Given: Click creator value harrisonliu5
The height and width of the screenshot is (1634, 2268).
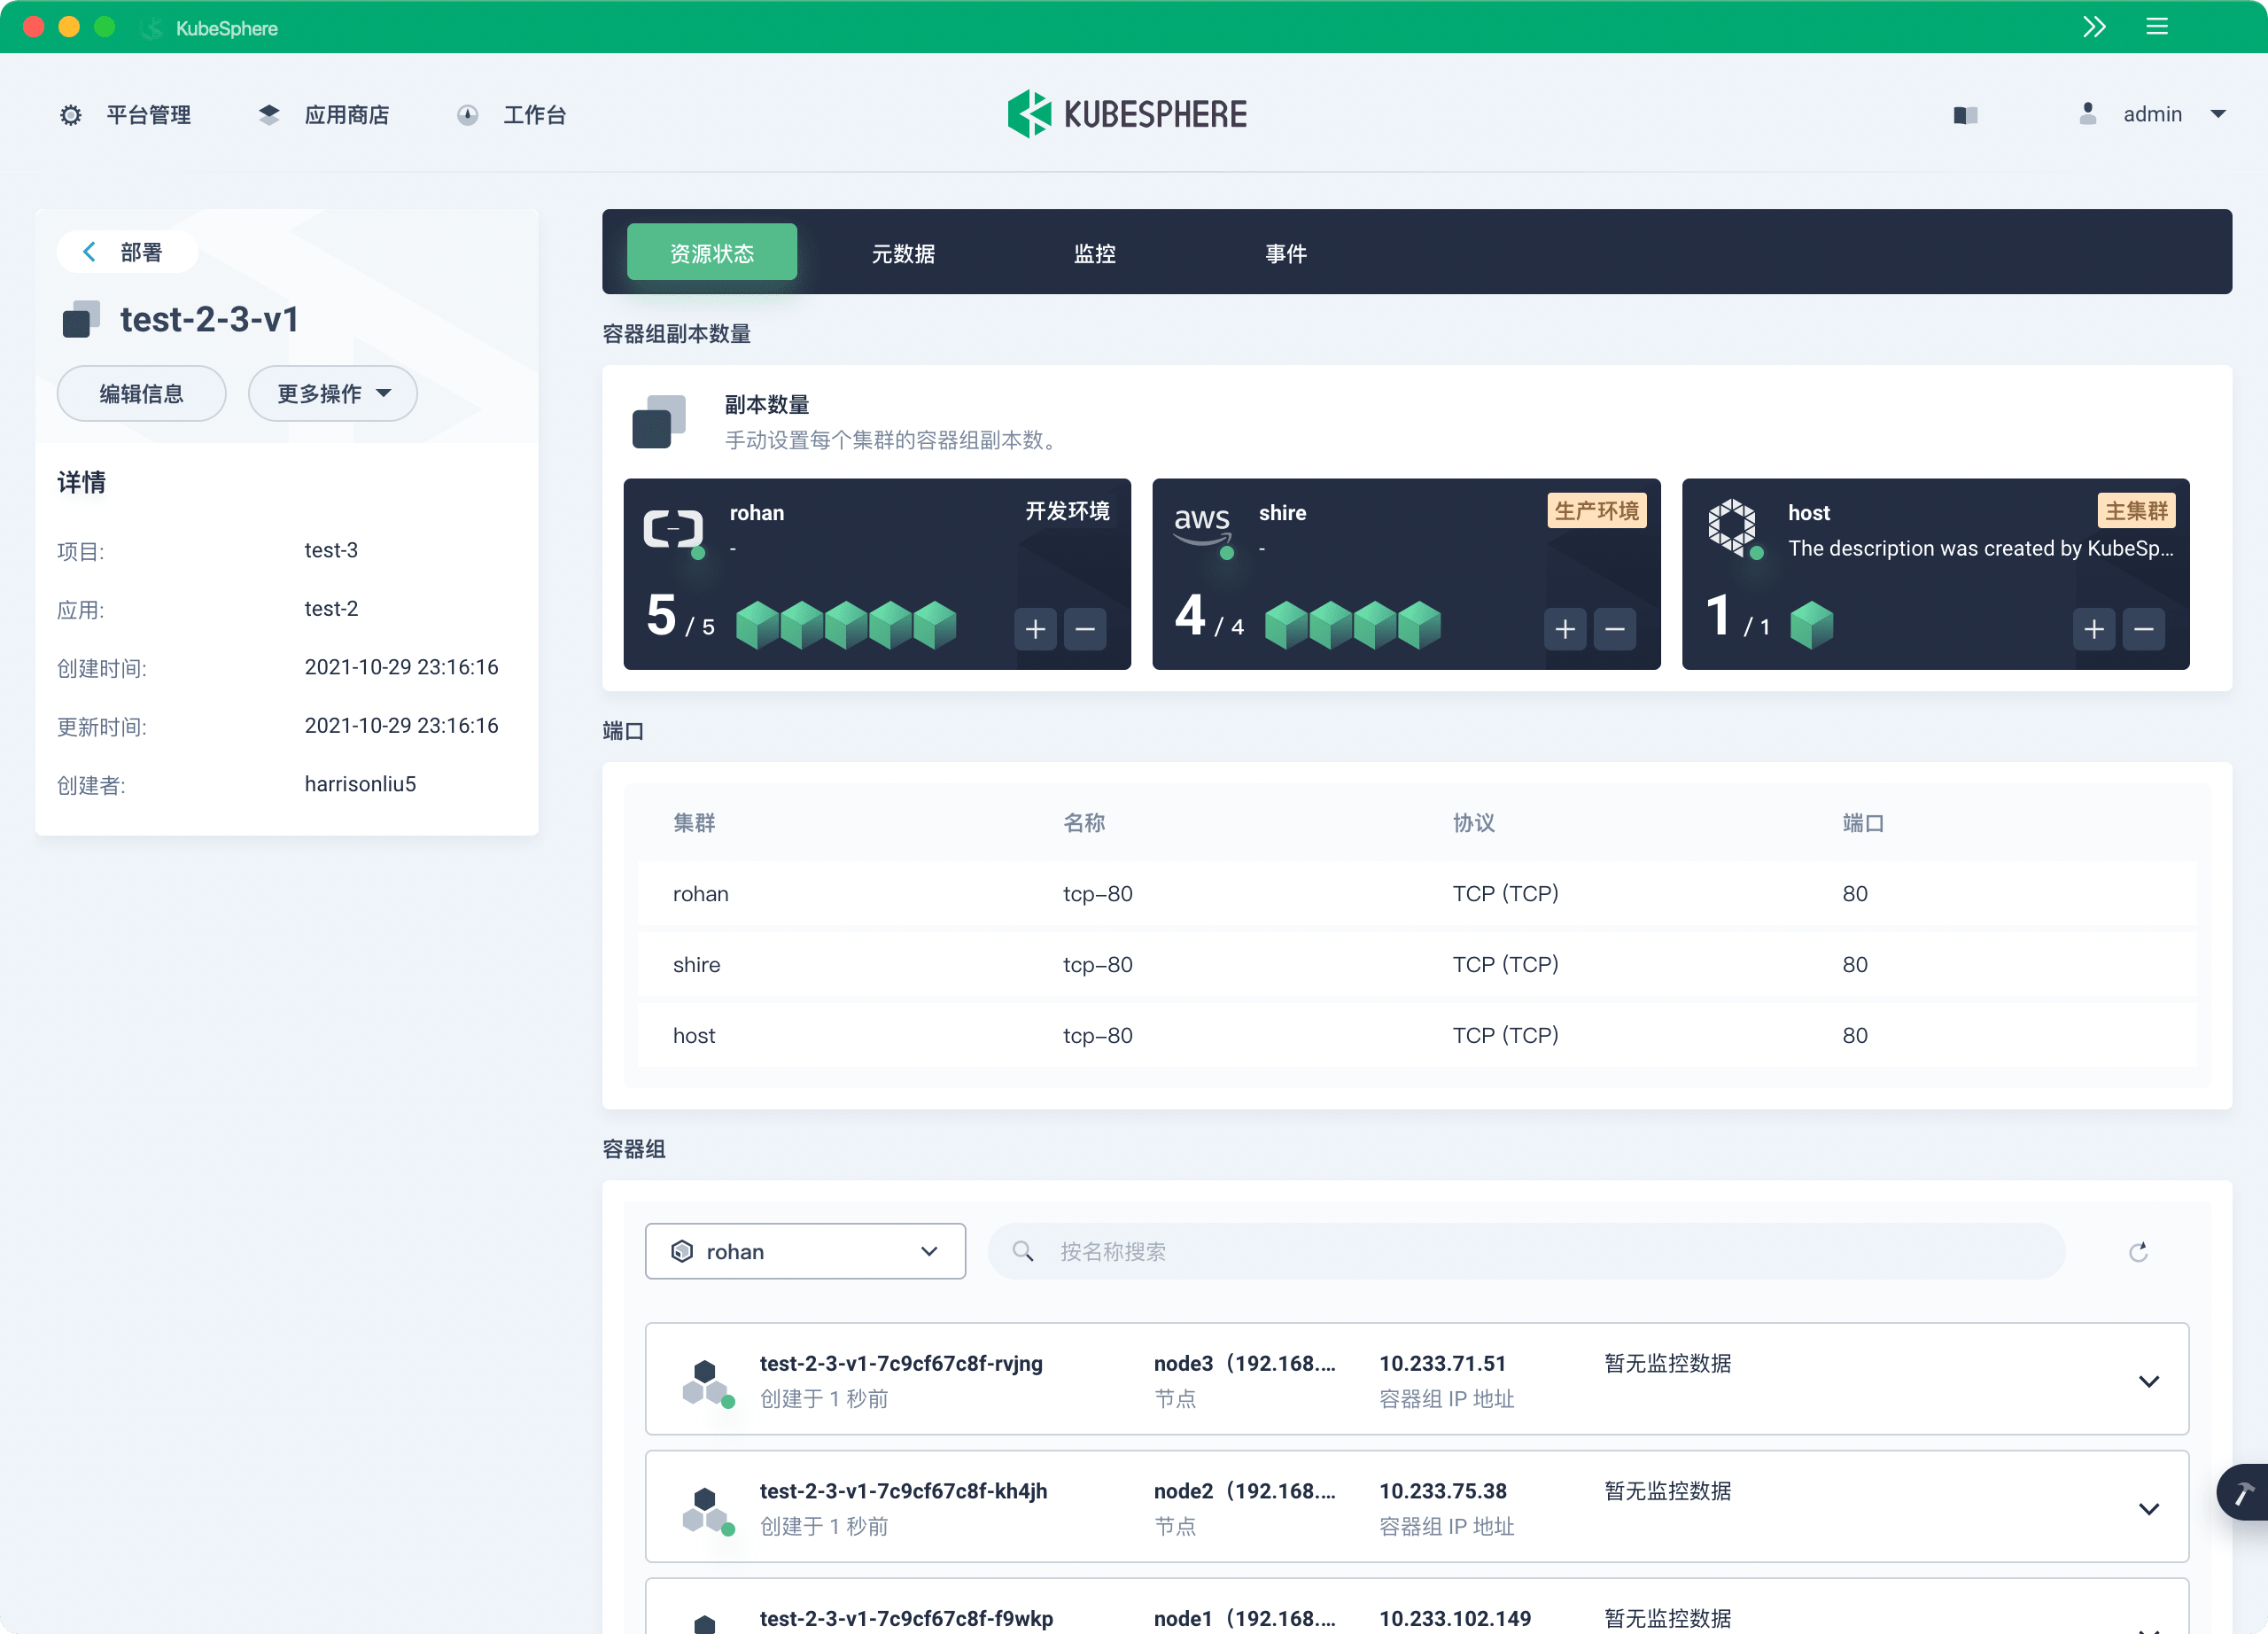Looking at the screenshot, I should click(x=360, y=784).
